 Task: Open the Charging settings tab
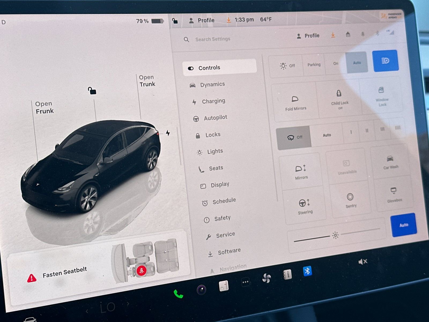click(213, 101)
